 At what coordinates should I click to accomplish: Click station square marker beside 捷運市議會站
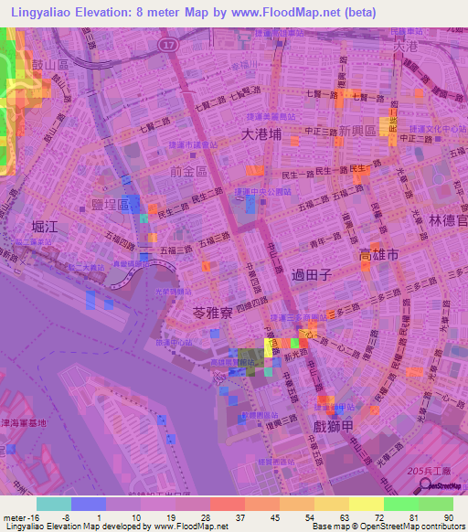tap(193, 155)
